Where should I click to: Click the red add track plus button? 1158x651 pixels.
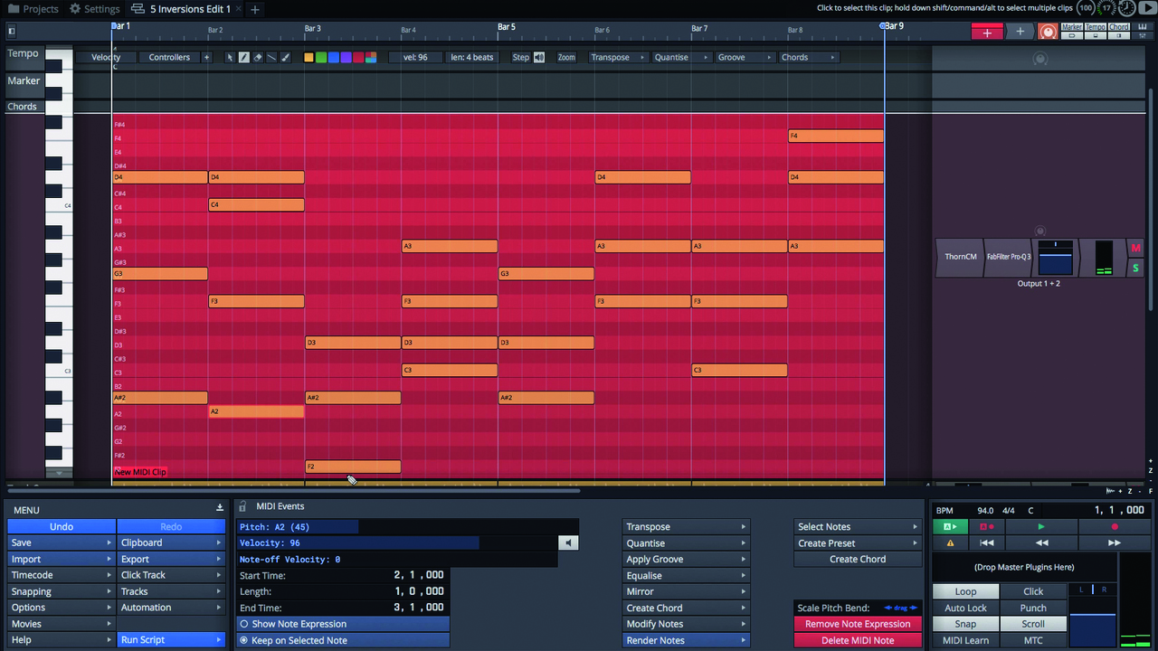click(987, 32)
